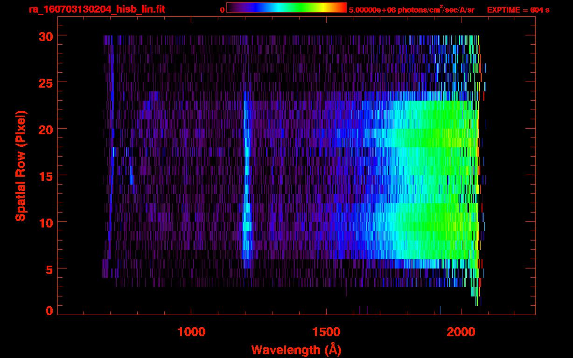The height and width of the screenshot is (358, 573).
Task: Click the dark purple start of the colorbar
Action: pyautogui.click(x=231, y=8)
